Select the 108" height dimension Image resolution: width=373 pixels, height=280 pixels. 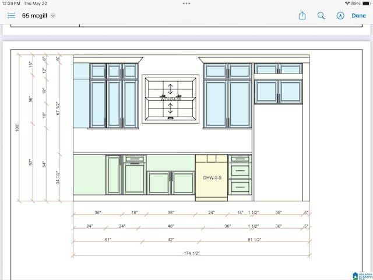pos(17,127)
